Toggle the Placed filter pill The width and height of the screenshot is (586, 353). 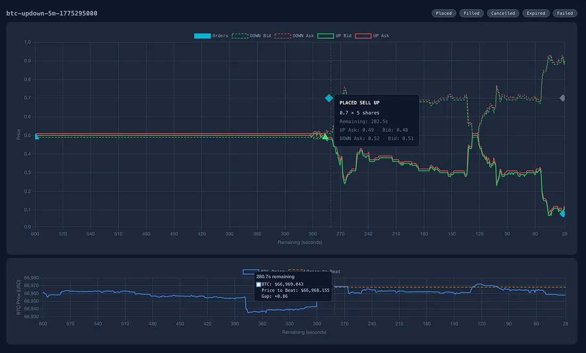pyautogui.click(x=444, y=13)
